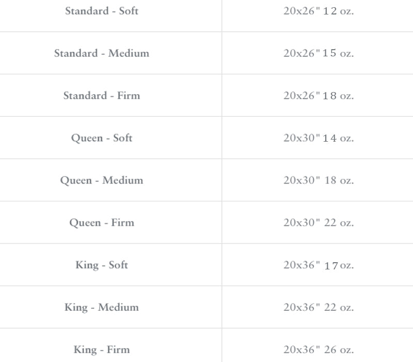413x362 pixels.
Task: Select the 20x26" 15 oz. value
Action: tap(319, 53)
